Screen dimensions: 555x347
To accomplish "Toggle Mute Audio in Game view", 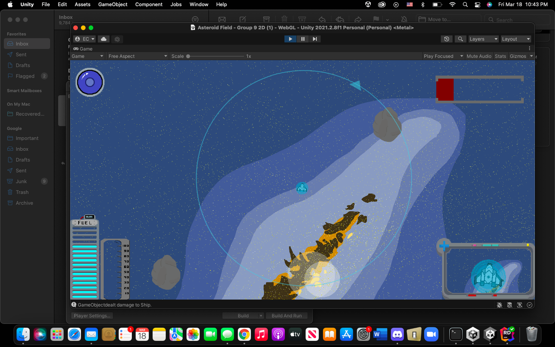I will (x=479, y=56).
